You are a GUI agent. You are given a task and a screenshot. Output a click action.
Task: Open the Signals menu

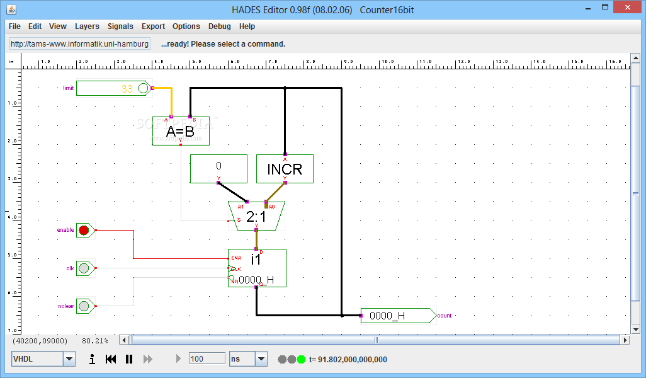[120, 26]
